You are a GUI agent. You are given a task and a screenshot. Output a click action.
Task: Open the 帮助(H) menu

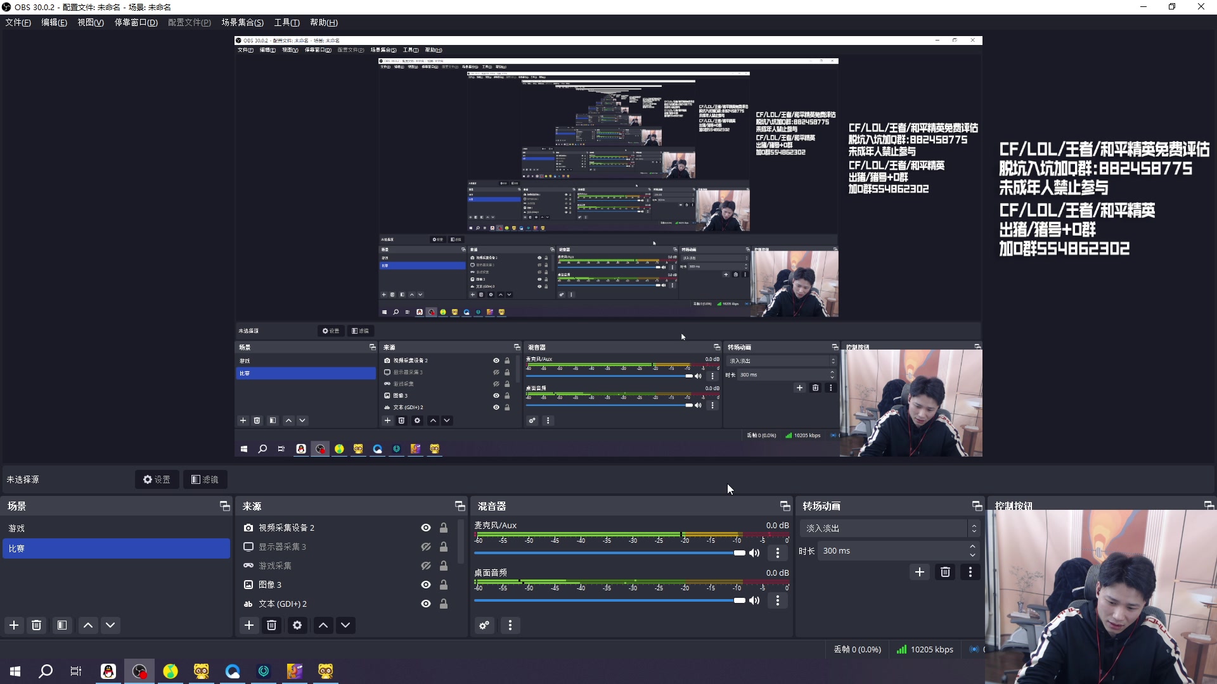(323, 22)
